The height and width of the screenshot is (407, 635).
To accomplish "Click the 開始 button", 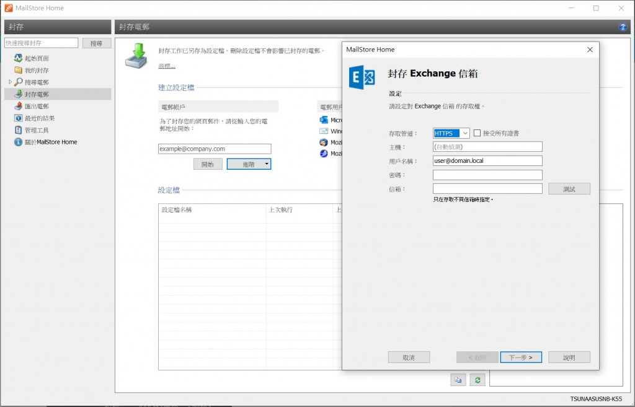I will point(208,164).
